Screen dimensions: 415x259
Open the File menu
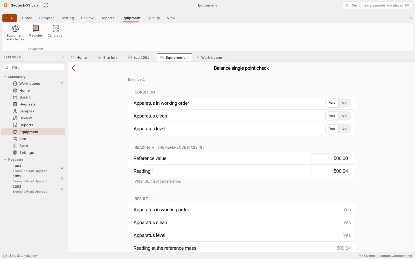click(10, 18)
